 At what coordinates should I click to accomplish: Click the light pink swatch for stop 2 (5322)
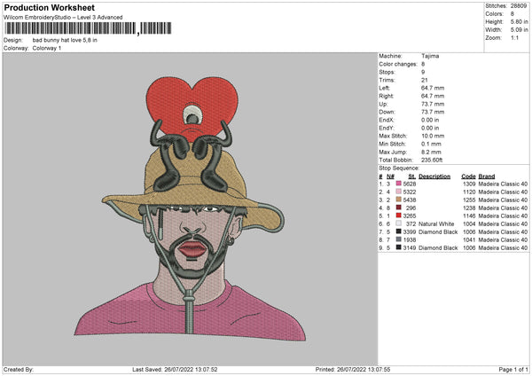coord(399,192)
